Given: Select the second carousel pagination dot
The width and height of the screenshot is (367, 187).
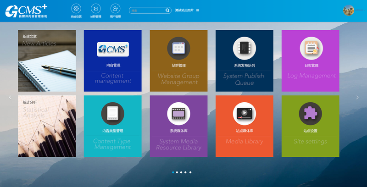Looking at the screenshot, I should point(178,172).
